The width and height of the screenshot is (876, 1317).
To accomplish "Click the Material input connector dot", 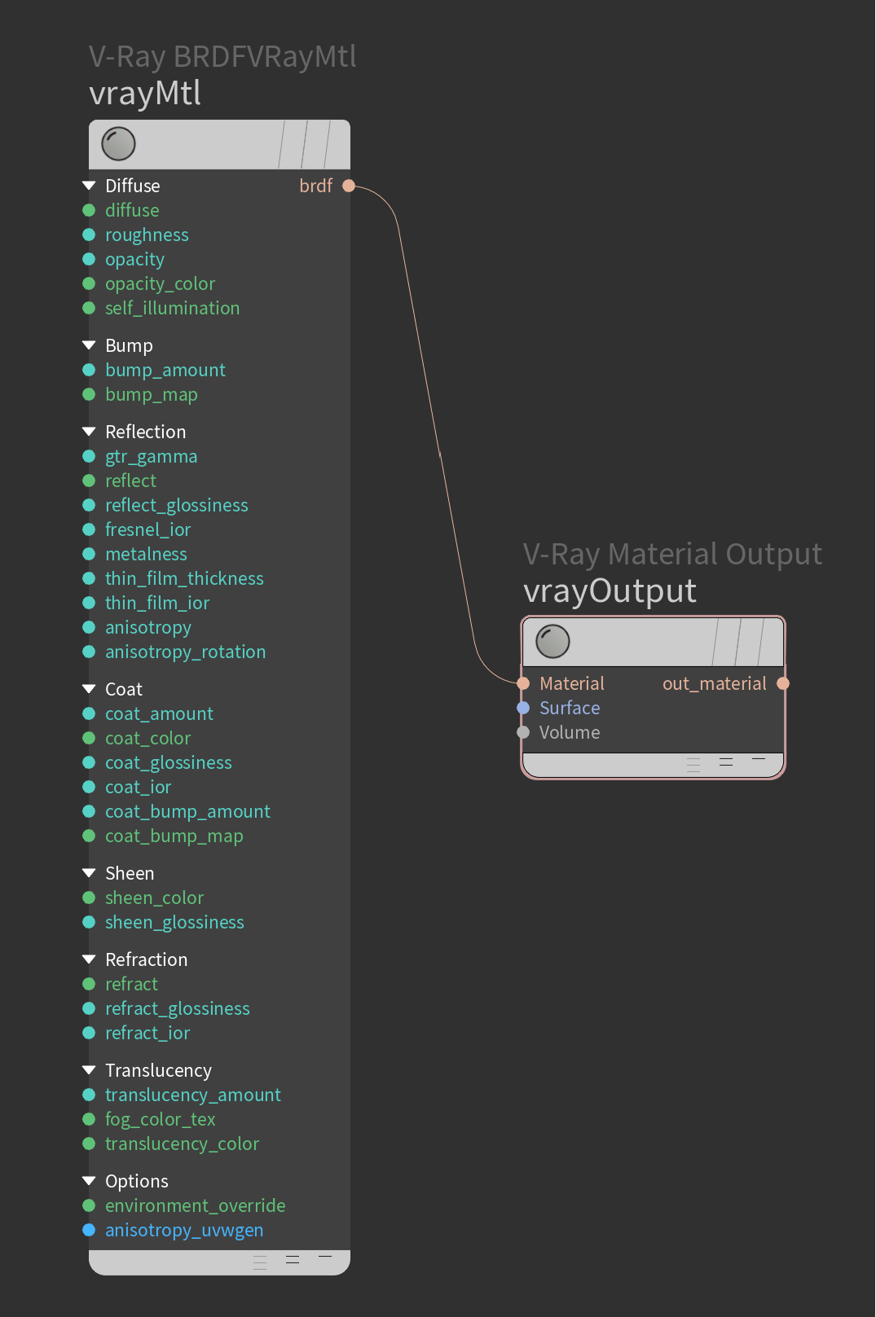I will pos(523,683).
